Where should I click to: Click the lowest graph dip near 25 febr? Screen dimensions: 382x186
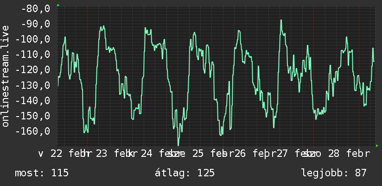tap(178, 145)
